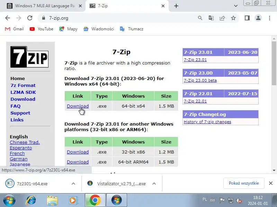Click the scrollbar down arrow
The height and width of the screenshot is (207, 277).
tap(274, 170)
